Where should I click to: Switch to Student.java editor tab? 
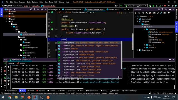point(113,9)
